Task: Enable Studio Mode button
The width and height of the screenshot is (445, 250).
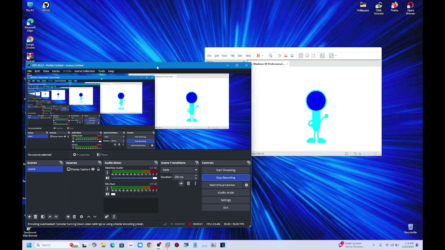Action: (x=226, y=192)
